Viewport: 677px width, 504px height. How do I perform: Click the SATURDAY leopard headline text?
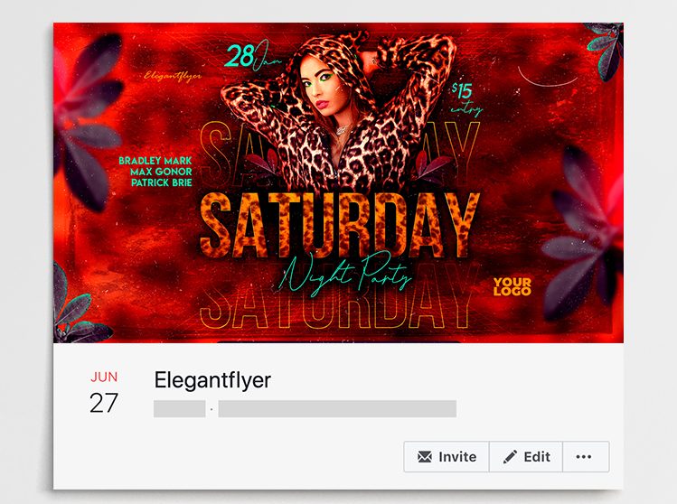[x=340, y=225]
